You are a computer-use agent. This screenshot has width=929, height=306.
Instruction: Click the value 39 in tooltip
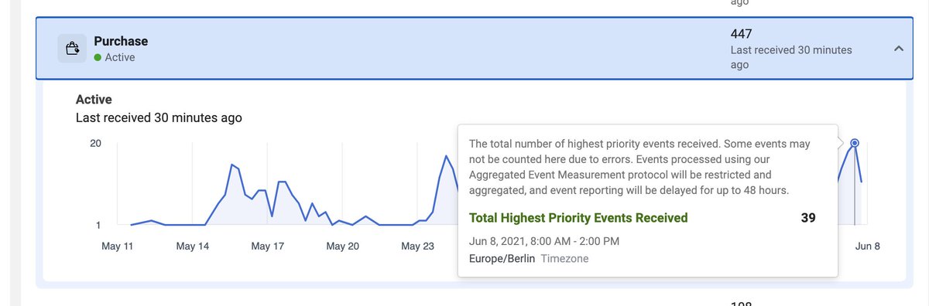click(x=808, y=218)
